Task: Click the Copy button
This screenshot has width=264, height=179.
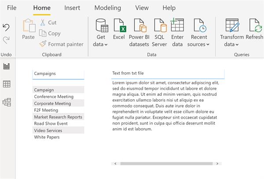Action: point(50,34)
